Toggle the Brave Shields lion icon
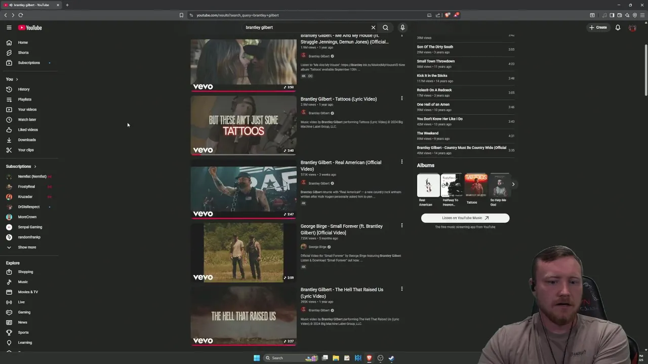The width and height of the screenshot is (648, 364). click(447, 15)
